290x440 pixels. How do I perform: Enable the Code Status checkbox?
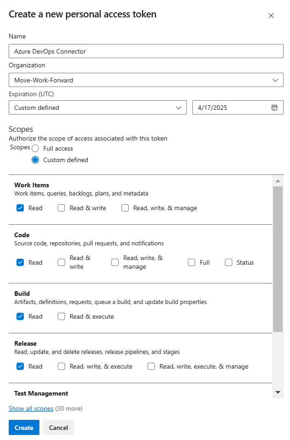click(229, 262)
